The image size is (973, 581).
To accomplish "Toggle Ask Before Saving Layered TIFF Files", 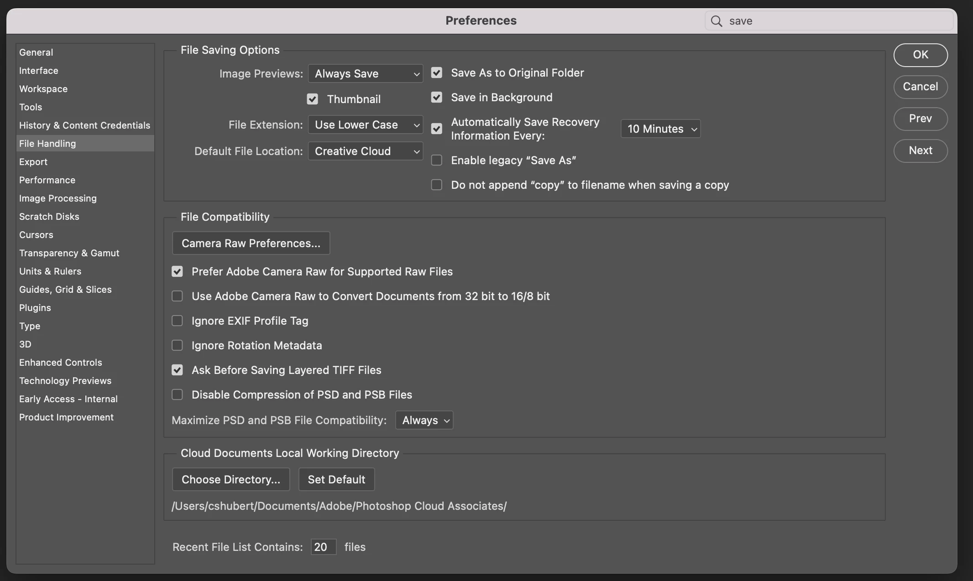I will [177, 370].
